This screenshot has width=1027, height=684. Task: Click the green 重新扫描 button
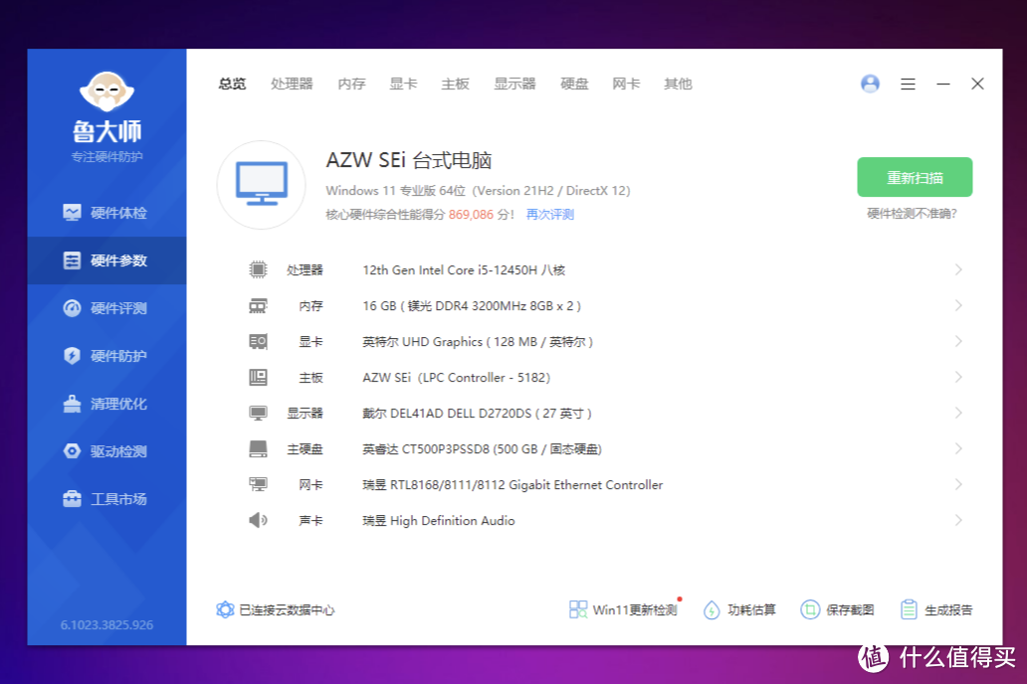point(915,177)
